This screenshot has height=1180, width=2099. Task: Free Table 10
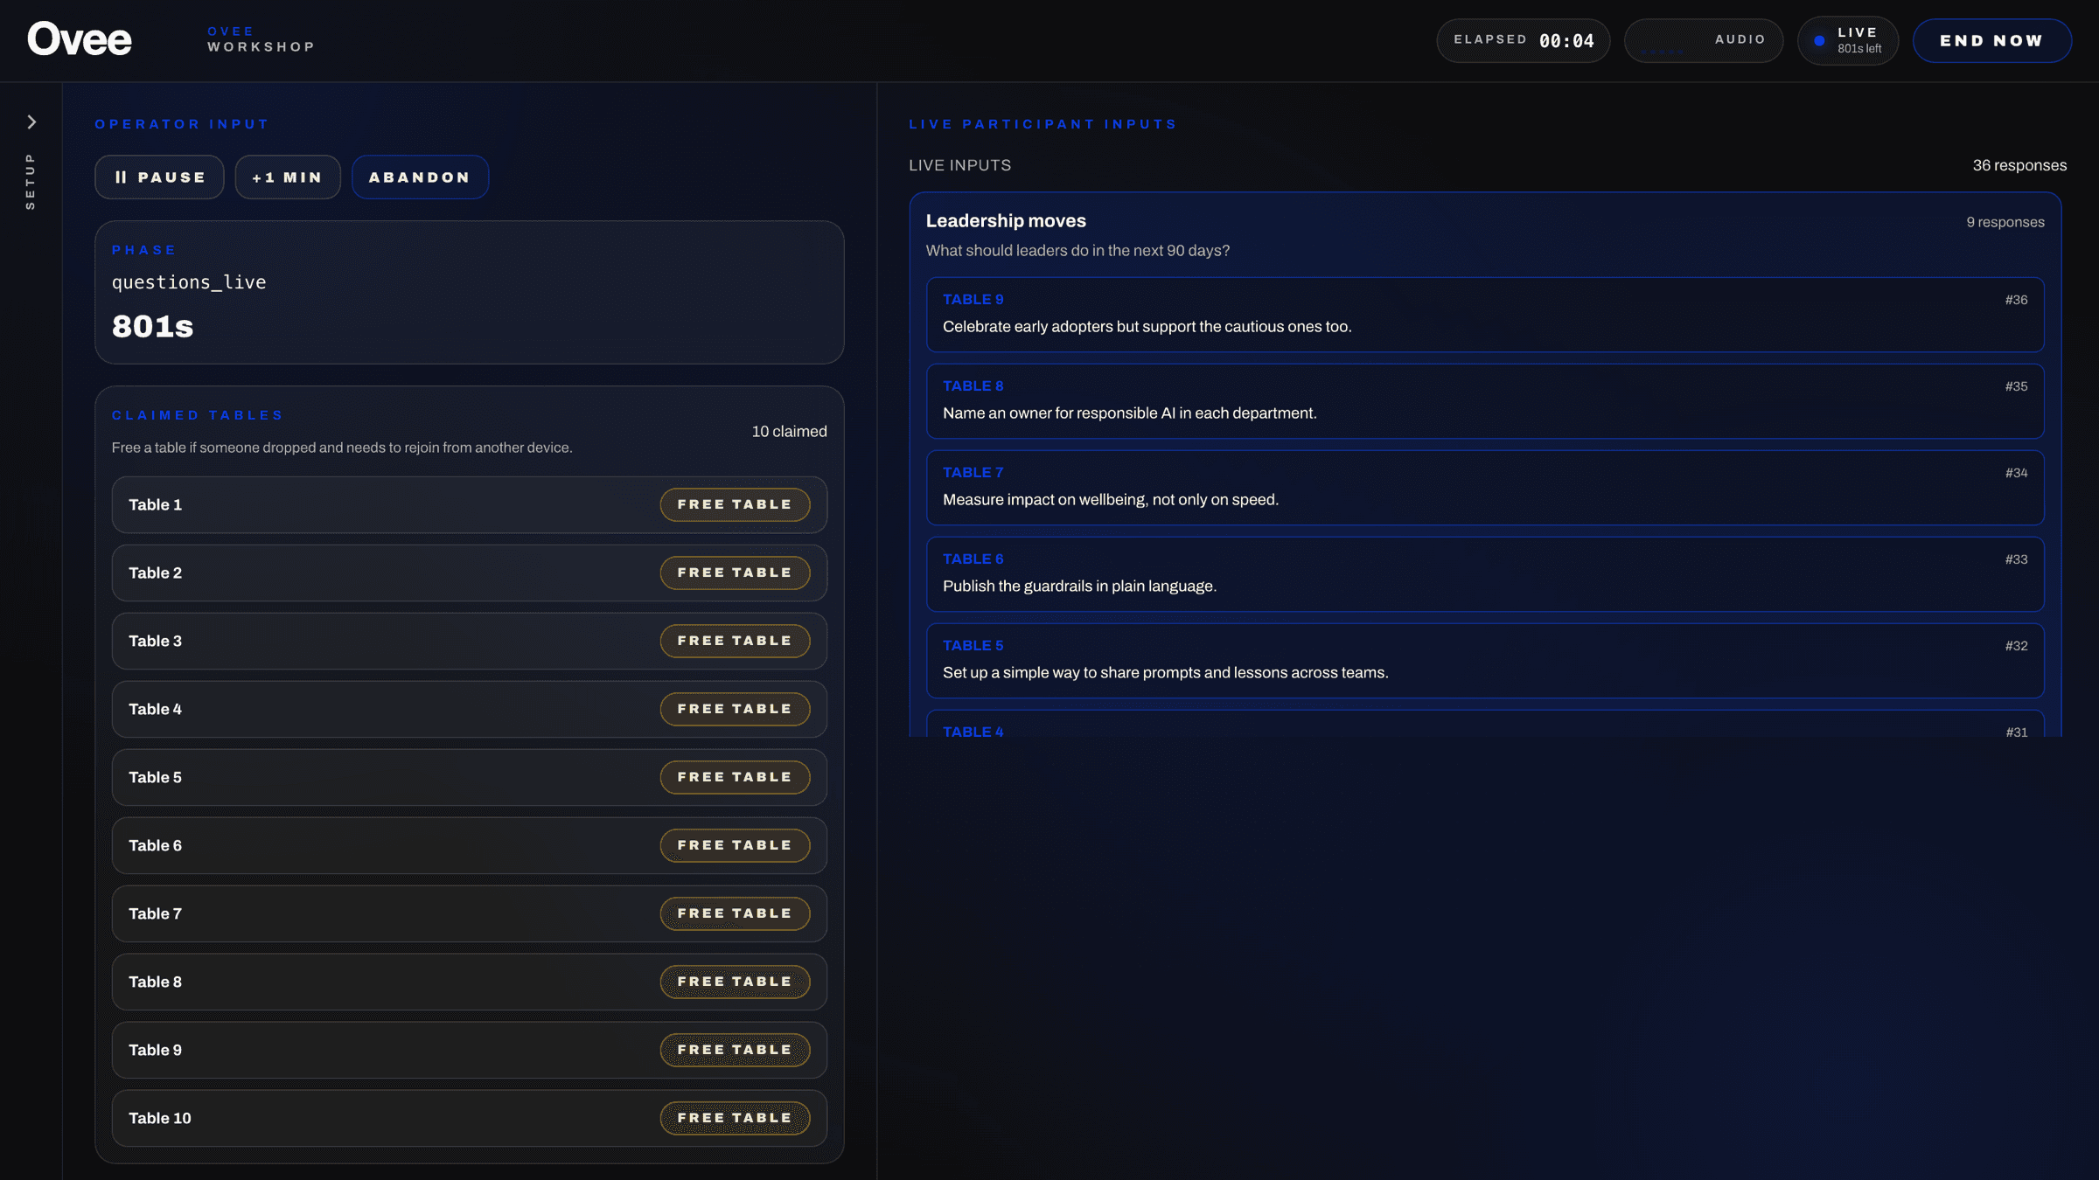point(735,1119)
